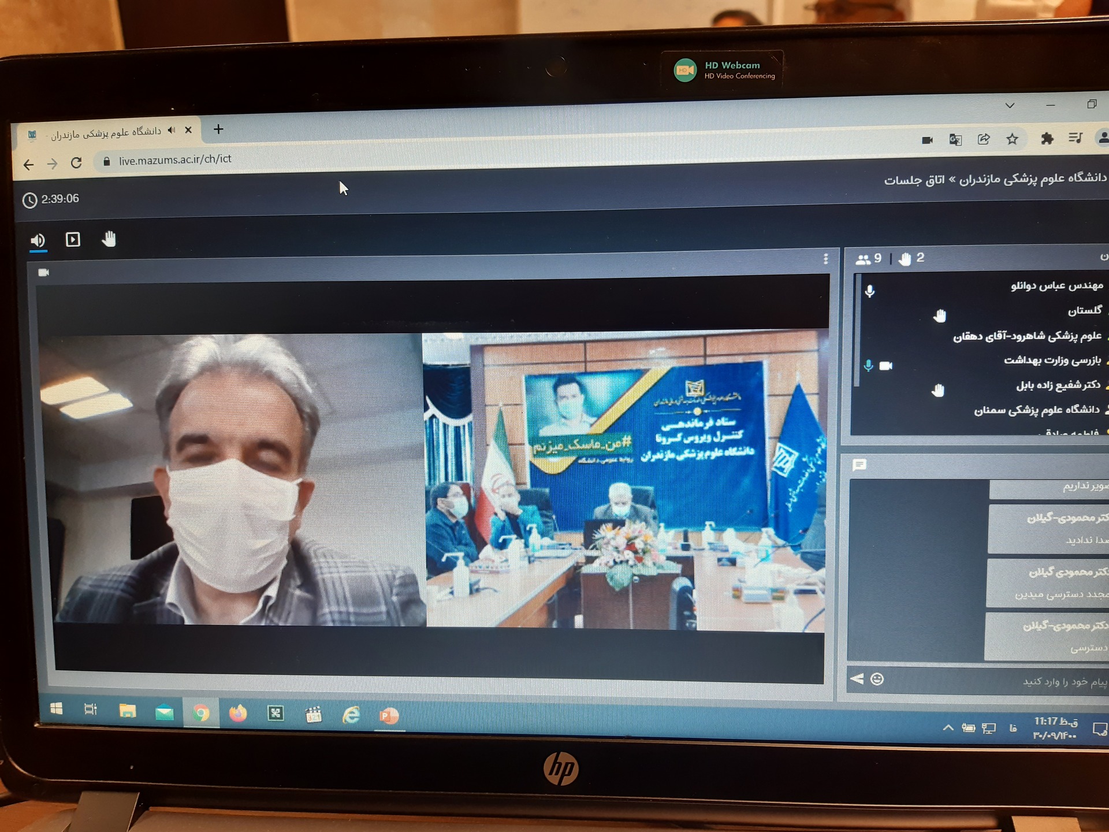This screenshot has height=832, width=1109.
Task: Select participant مهندس عباس دوانلو
Action: tap(1056, 285)
